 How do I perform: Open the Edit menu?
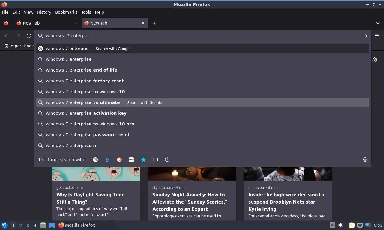(x=16, y=12)
